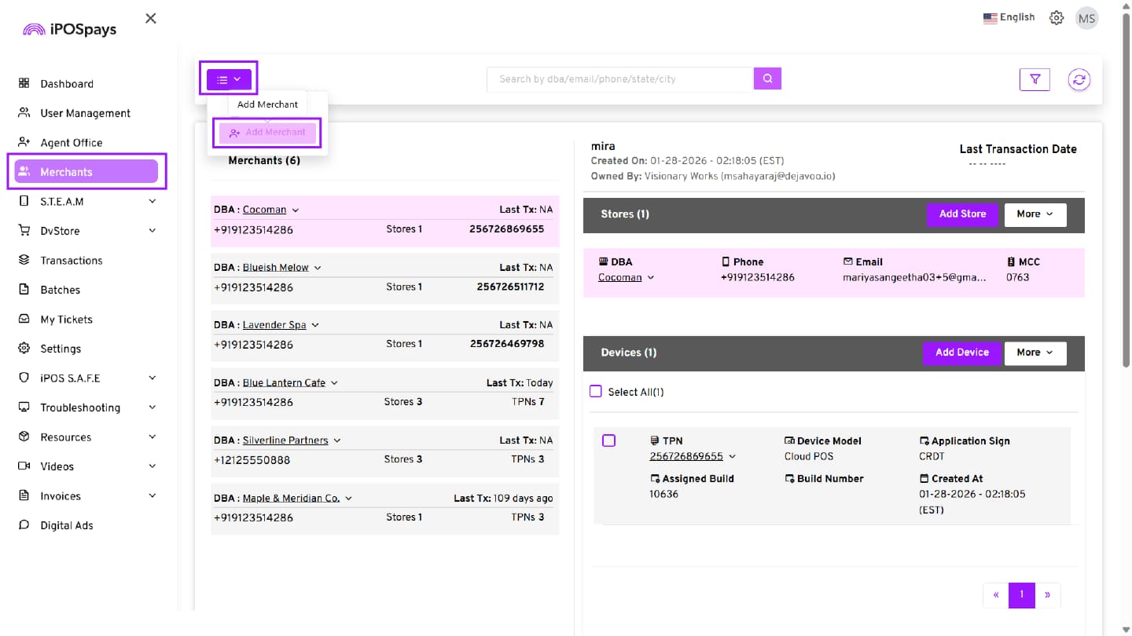Click the Add Store button

tap(961, 214)
